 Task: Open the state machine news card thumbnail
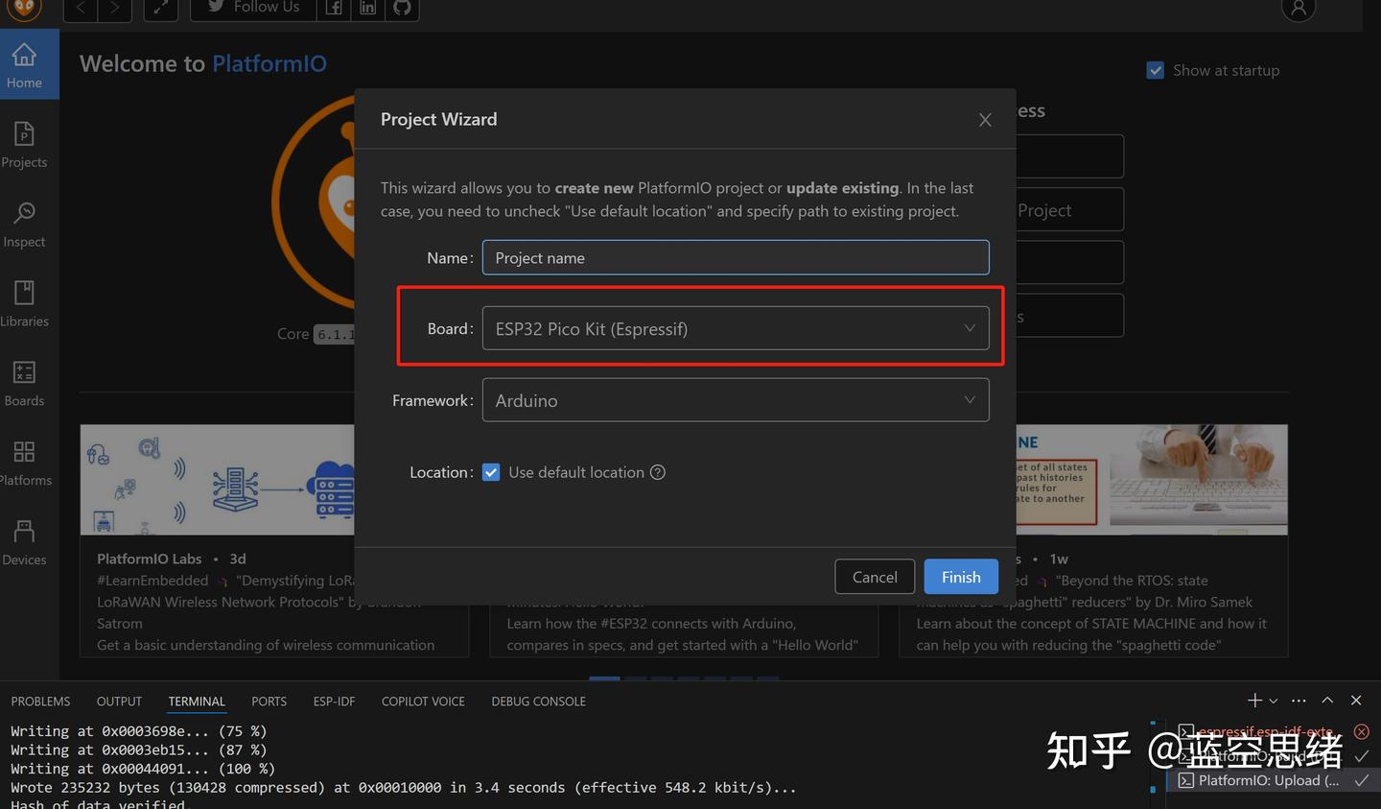coord(1152,480)
